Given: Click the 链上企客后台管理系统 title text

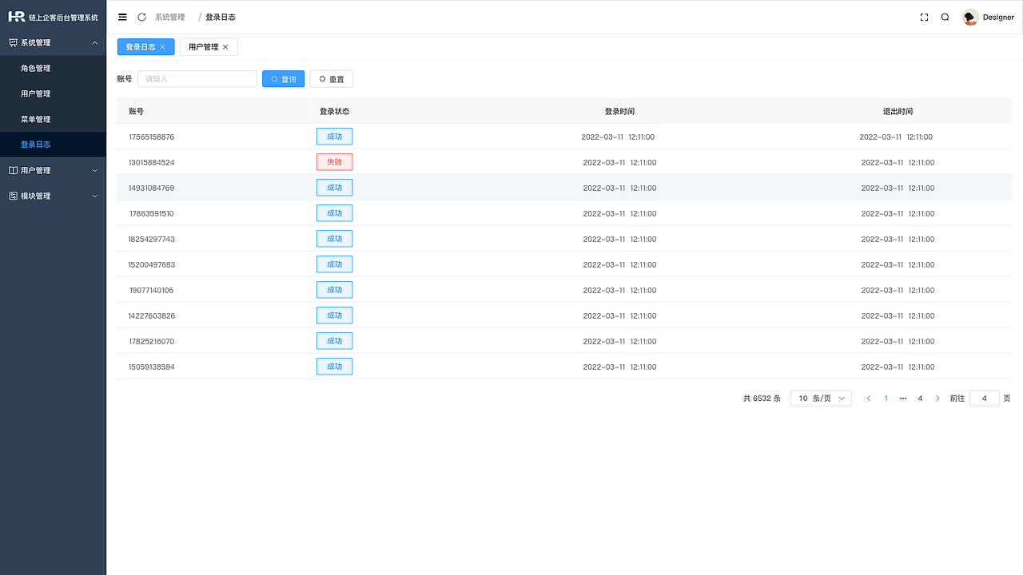Looking at the screenshot, I should [x=63, y=18].
